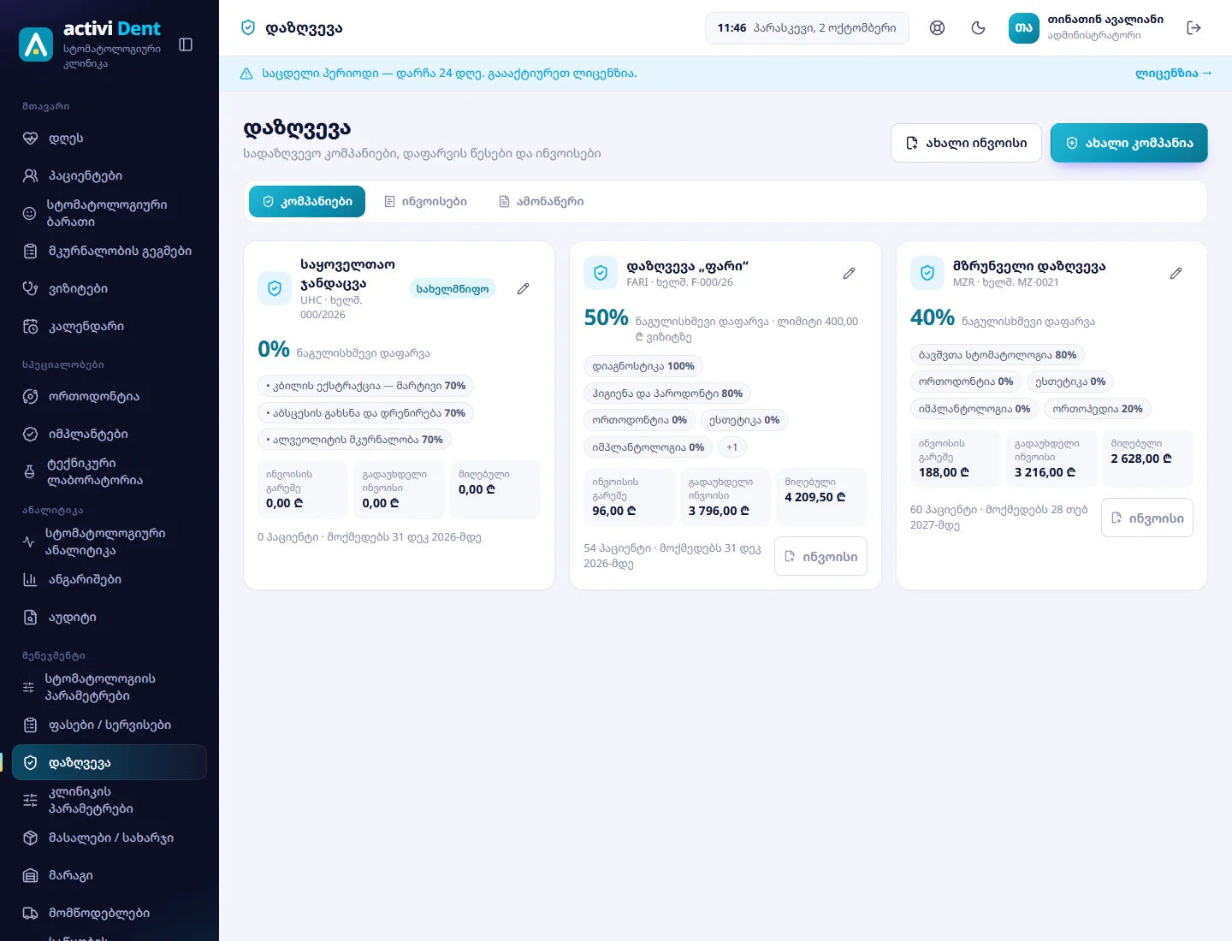This screenshot has width=1232, height=941.
Task: Click the logout icon
Action: (1194, 28)
